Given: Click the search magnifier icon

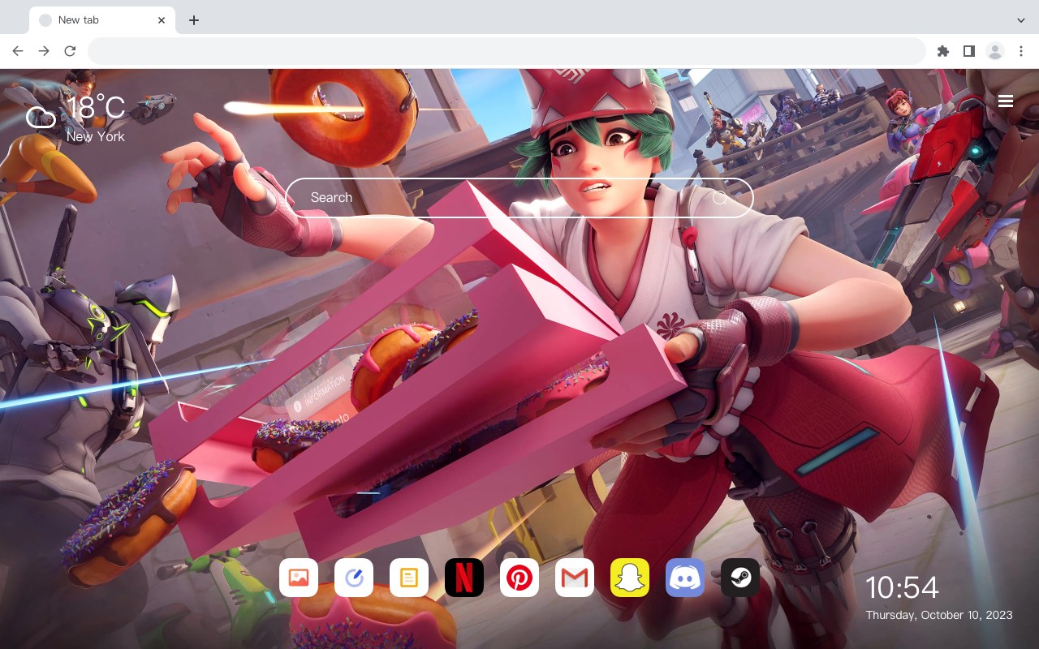Looking at the screenshot, I should pyautogui.click(x=719, y=198).
